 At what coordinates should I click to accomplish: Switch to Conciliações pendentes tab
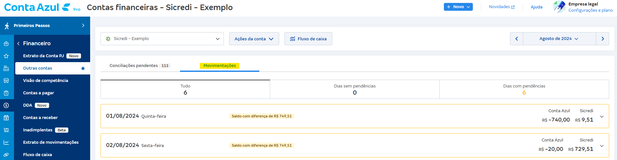click(x=140, y=66)
